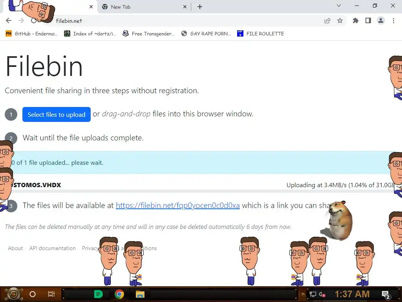Toggle the browser side panel icon
The image size is (402, 302).
tap(368, 20)
